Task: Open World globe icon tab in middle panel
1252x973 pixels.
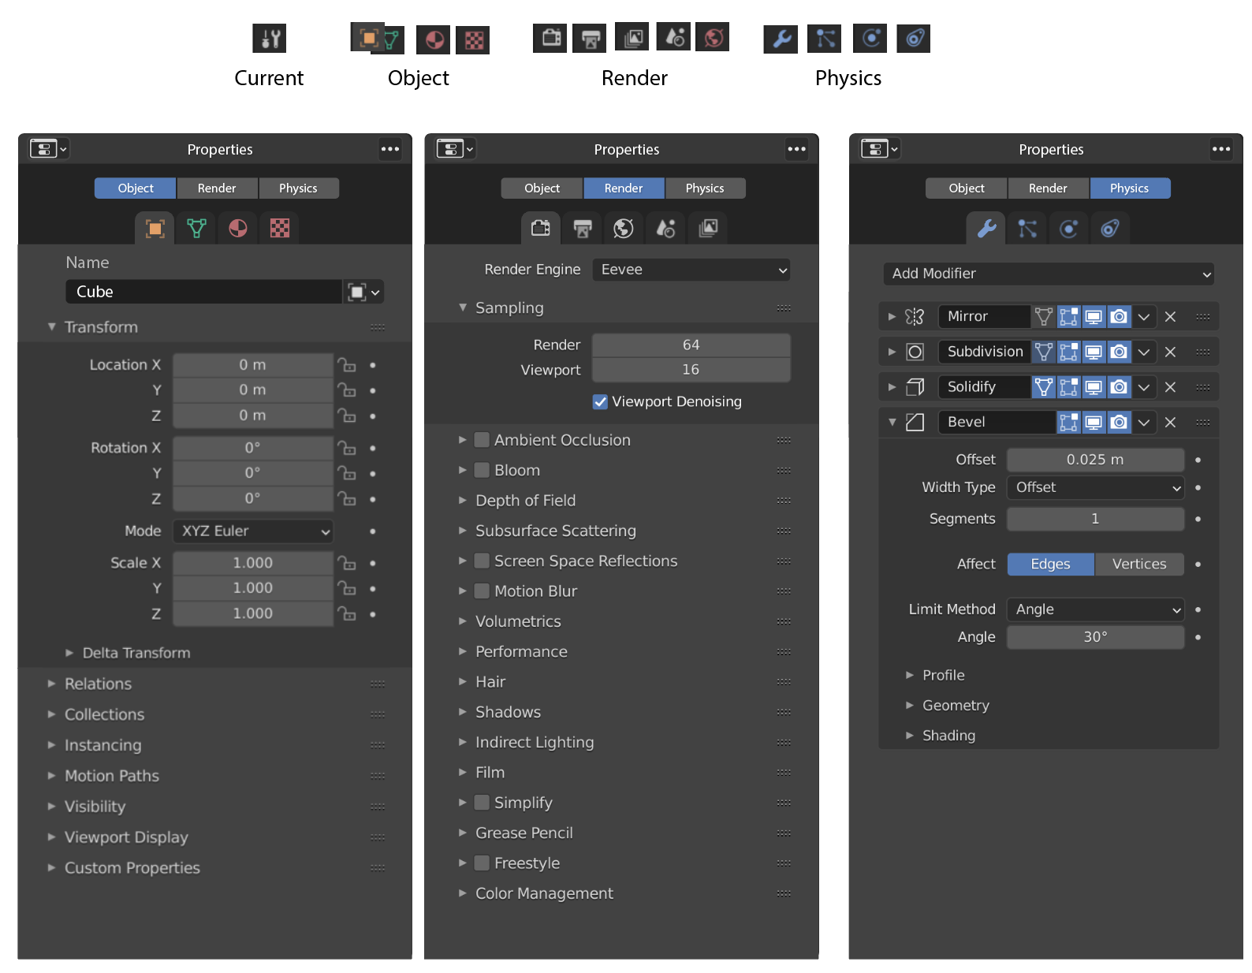Action: [624, 229]
